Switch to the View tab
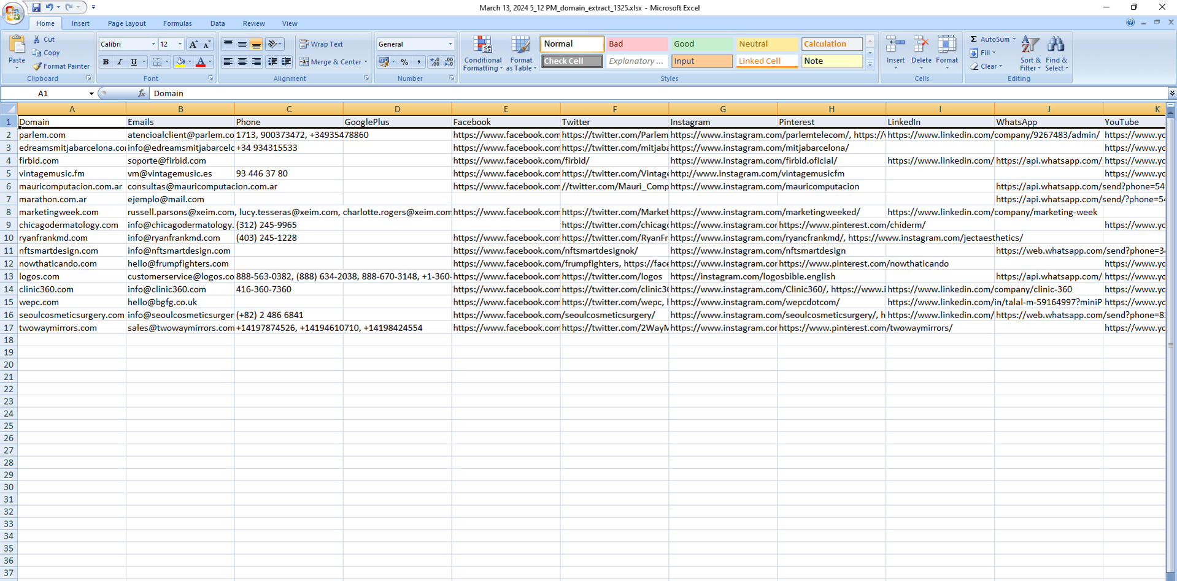The height and width of the screenshot is (581, 1177). click(x=290, y=23)
